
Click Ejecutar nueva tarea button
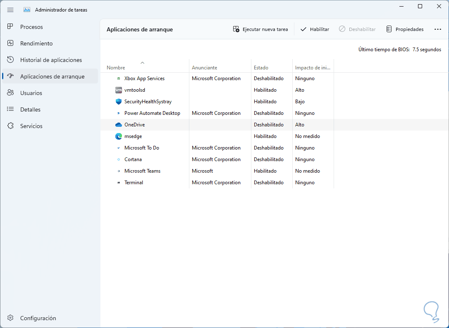pyautogui.click(x=260, y=29)
